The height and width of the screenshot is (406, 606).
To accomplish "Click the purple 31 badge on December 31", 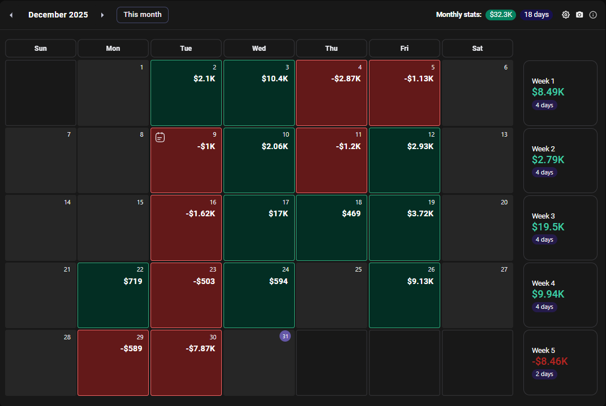I will tap(285, 336).
